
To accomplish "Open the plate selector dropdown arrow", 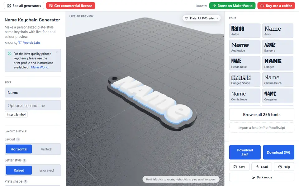I will click(217, 18).
